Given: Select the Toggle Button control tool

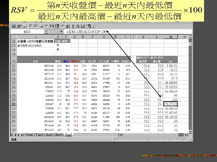Looking at the screenshot, I should coord(62,26).
